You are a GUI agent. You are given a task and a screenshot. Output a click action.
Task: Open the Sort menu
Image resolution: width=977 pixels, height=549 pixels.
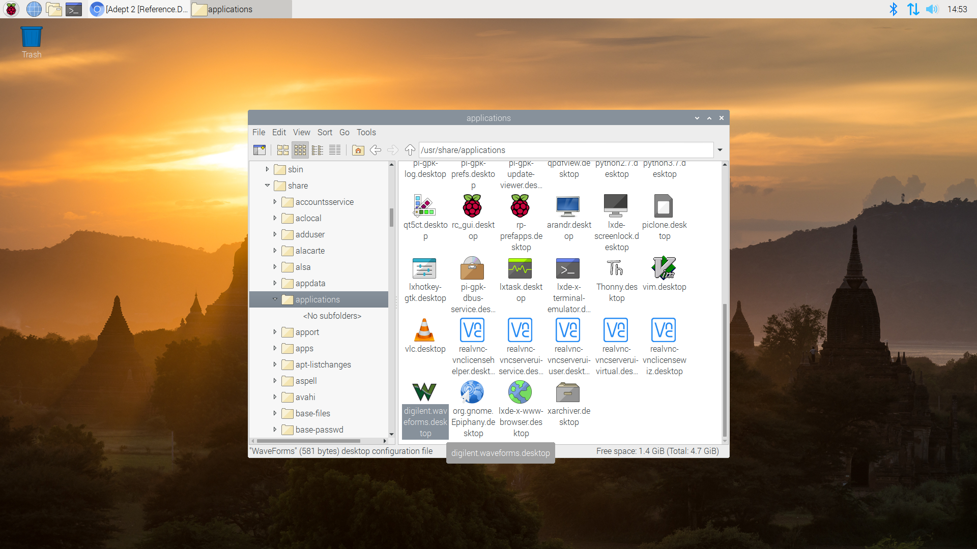pyautogui.click(x=325, y=132)
